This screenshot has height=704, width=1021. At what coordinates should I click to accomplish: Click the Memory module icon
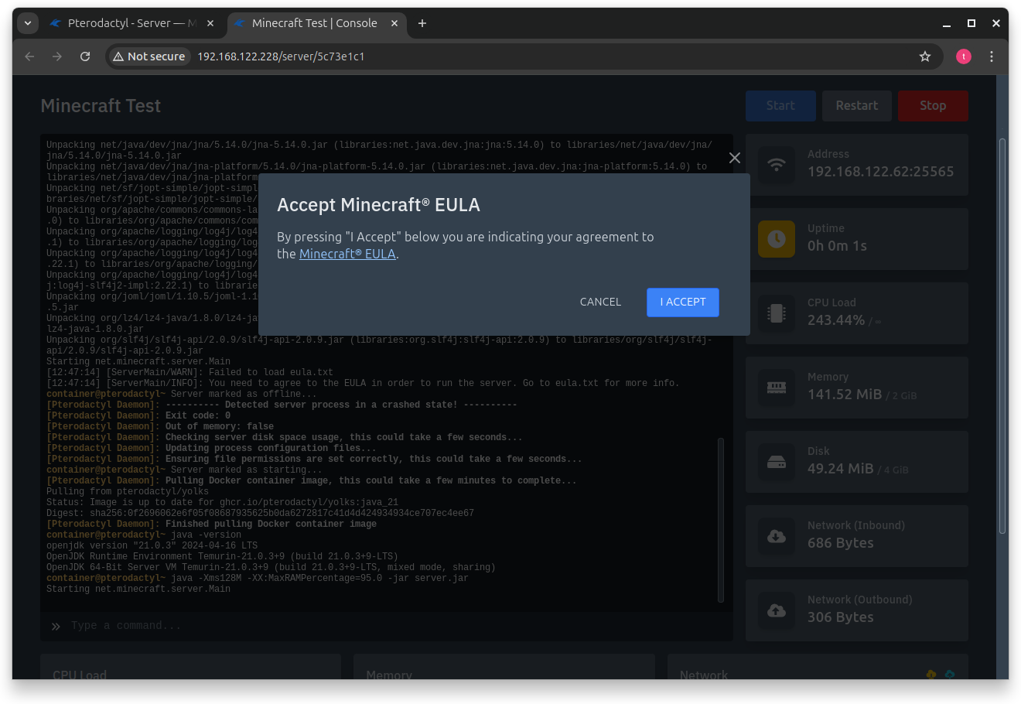pyautogui.click(x=776, y=387)
